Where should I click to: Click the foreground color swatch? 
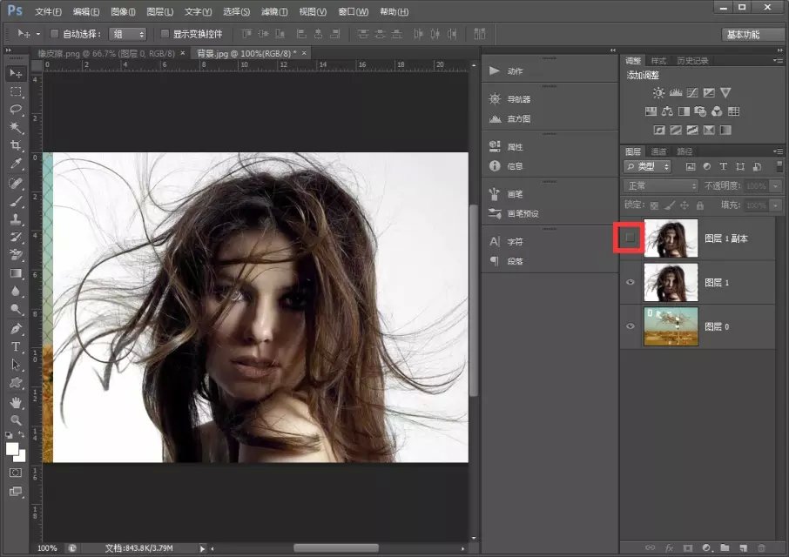tap(12, 448)
